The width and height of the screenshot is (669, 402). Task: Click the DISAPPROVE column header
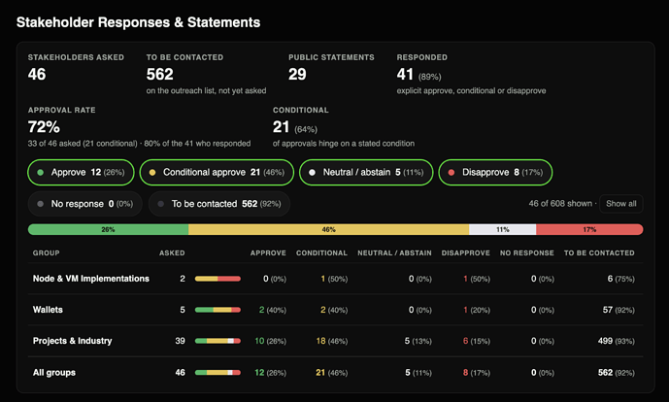[465, 253]
